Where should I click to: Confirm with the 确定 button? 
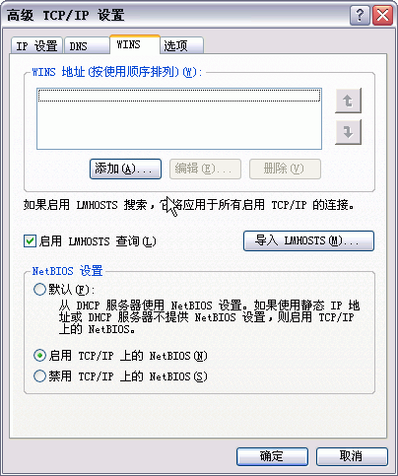272,456
